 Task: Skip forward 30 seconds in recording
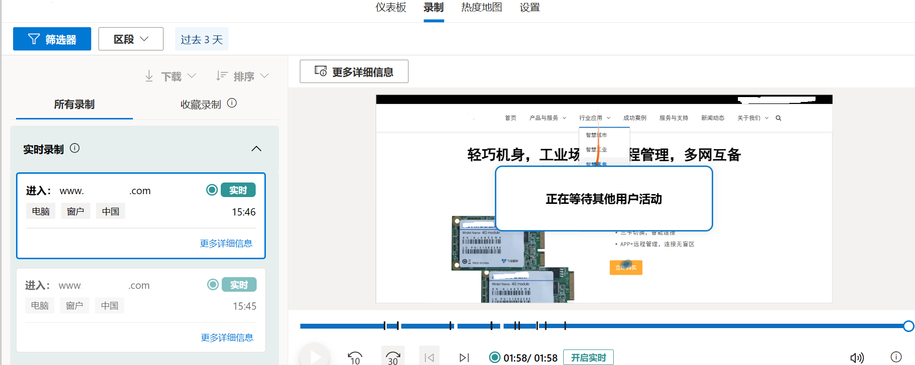coord(393,358)
